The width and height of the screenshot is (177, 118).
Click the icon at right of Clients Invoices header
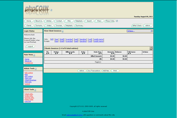pyautogui.click(x=151, y=48)
